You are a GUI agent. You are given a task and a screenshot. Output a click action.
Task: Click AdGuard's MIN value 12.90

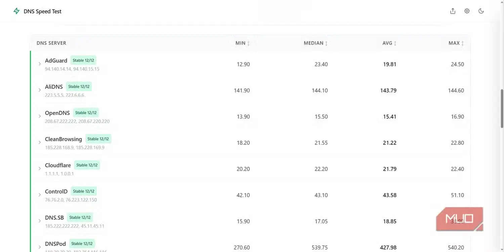[x=243, y=64]
